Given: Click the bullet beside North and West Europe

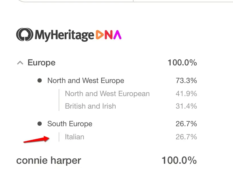Looking at the screenshot, I should (40, 81).
